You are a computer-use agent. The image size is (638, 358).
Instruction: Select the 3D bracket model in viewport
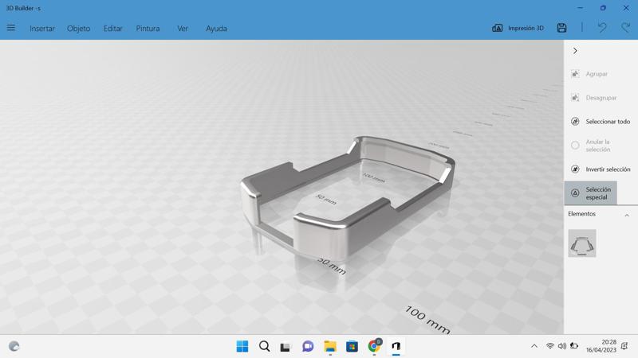pos(346,199)
